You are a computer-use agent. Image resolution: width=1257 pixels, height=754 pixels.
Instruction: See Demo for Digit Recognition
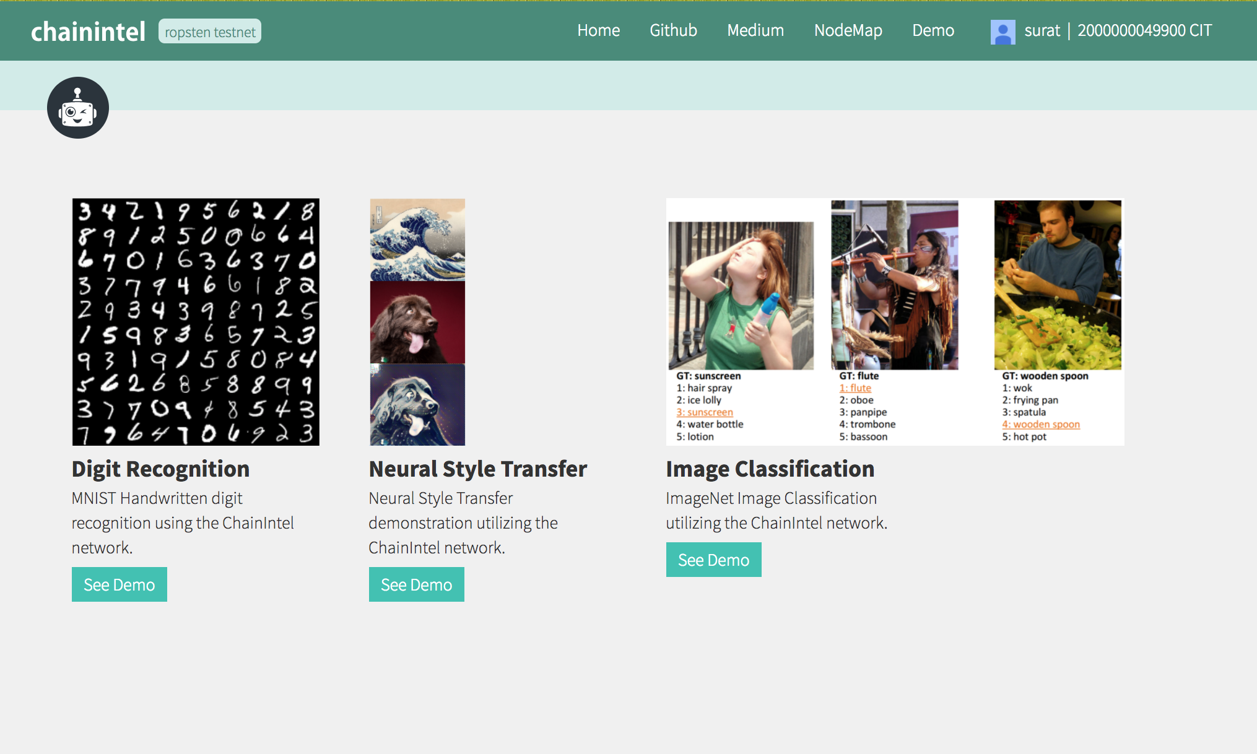tap(120, 584)
